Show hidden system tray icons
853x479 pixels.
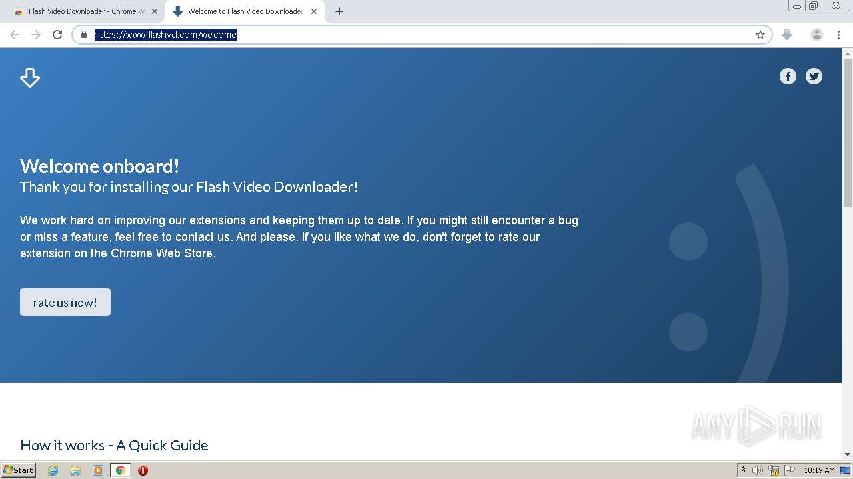743,470
